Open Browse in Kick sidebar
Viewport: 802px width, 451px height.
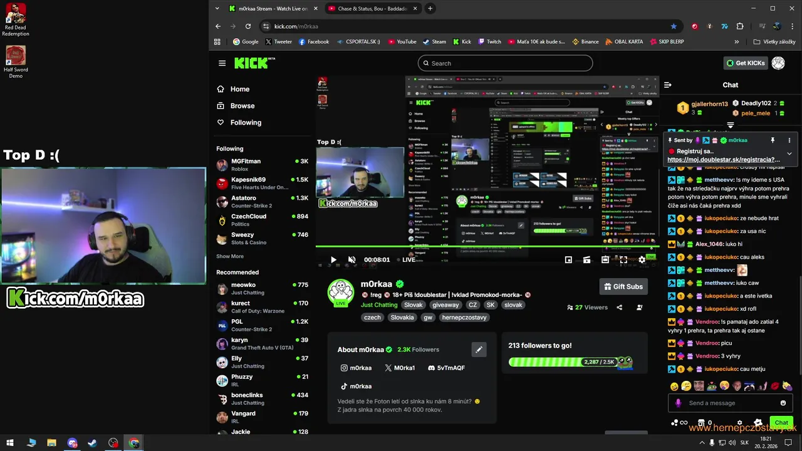click(x=236, y=106)
